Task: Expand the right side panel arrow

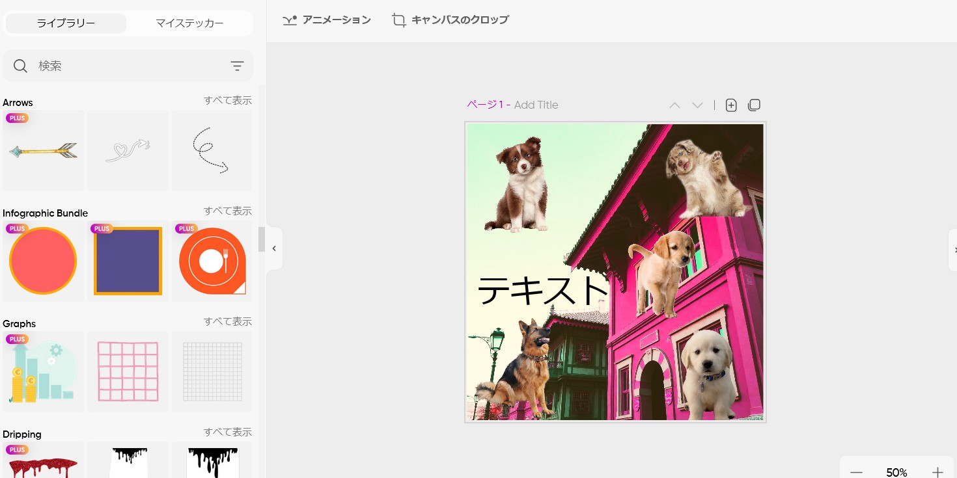Action: click(953, 250)
